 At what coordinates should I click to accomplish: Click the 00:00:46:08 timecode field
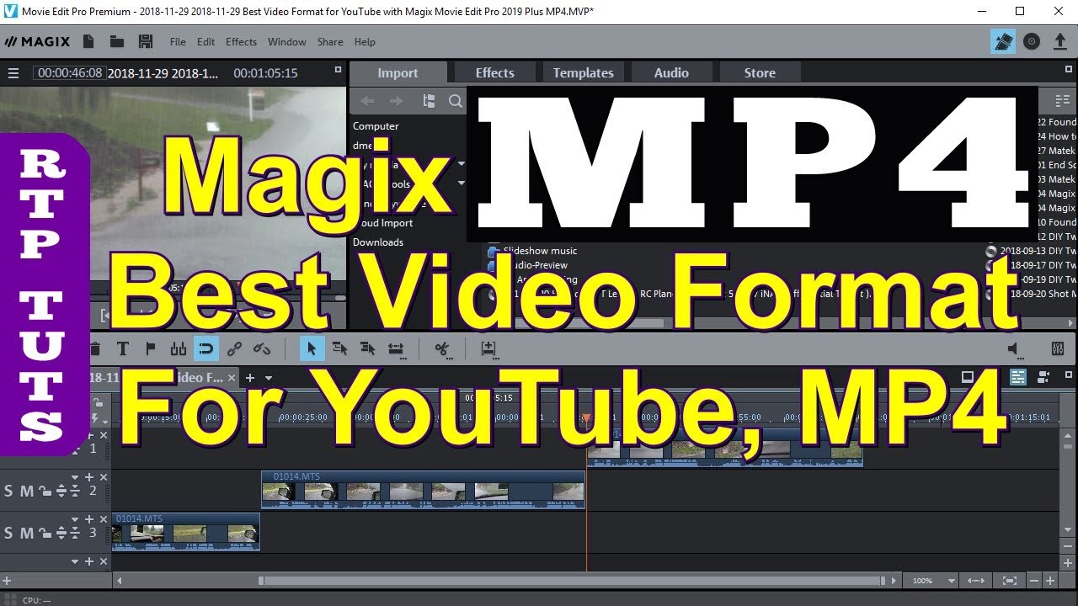tap(69, 73)
